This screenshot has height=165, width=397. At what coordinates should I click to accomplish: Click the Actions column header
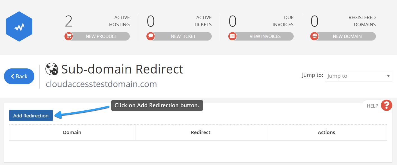327,132
